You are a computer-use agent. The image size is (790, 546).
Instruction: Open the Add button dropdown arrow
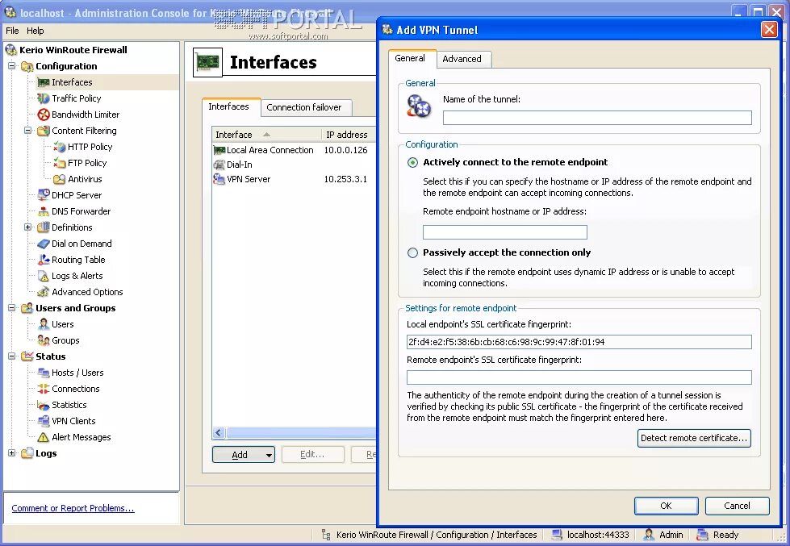pos(269,455)
